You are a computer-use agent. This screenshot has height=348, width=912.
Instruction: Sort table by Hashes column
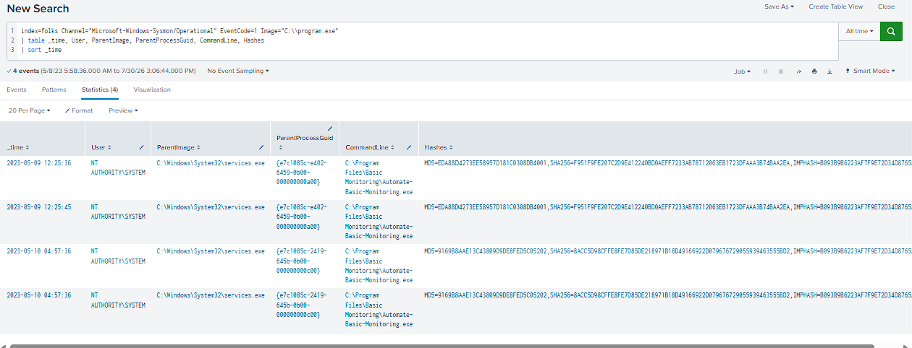[x=439, y=147]
